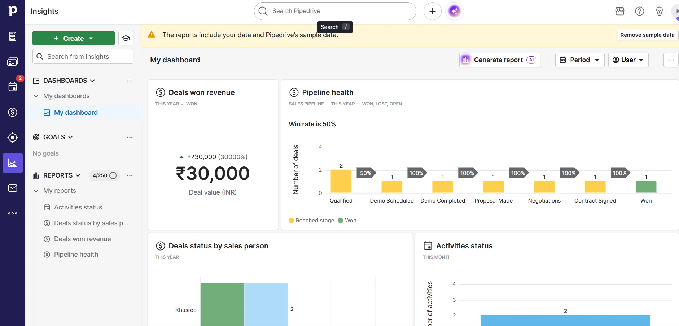Click the graduation cap icon beside Create

tap(126, 38)
